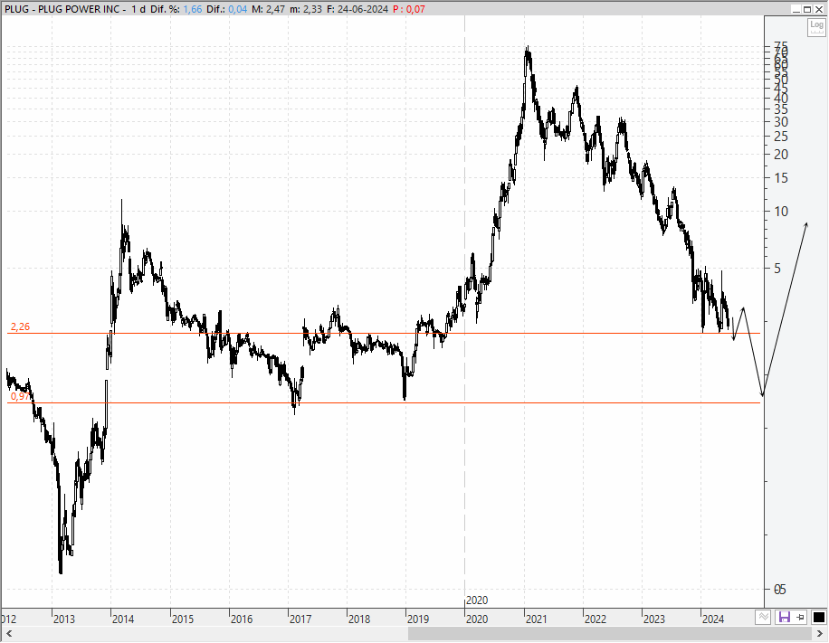Screen dimensions: 829x643
Task: Click the 10 price axis label
Action: (x=781, y=212)
